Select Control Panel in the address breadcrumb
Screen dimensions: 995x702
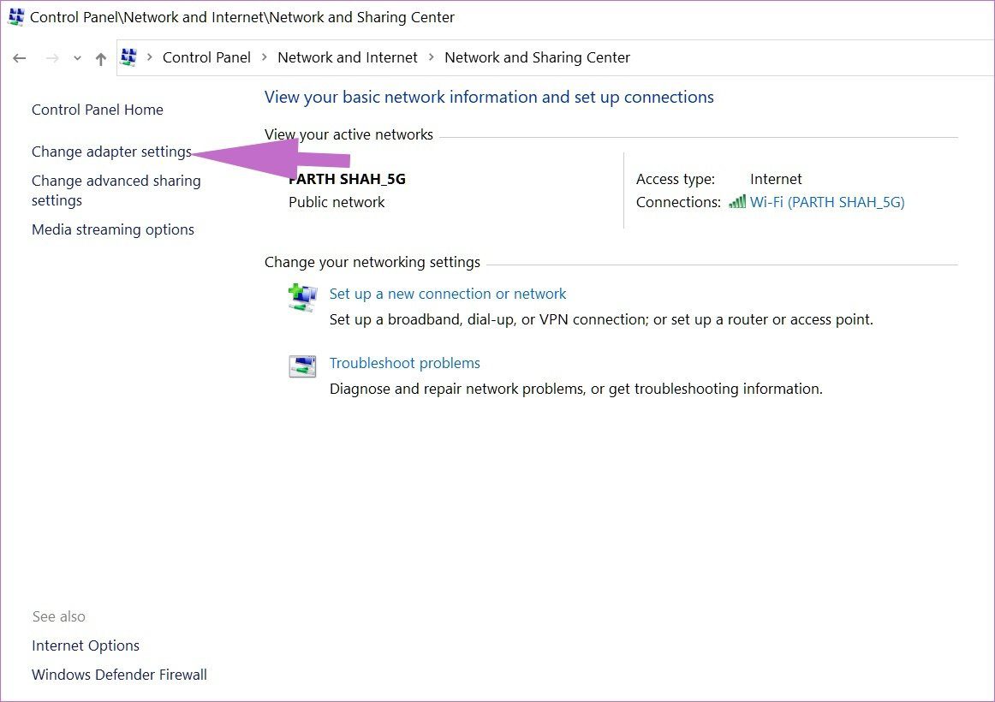pos(206,57)
